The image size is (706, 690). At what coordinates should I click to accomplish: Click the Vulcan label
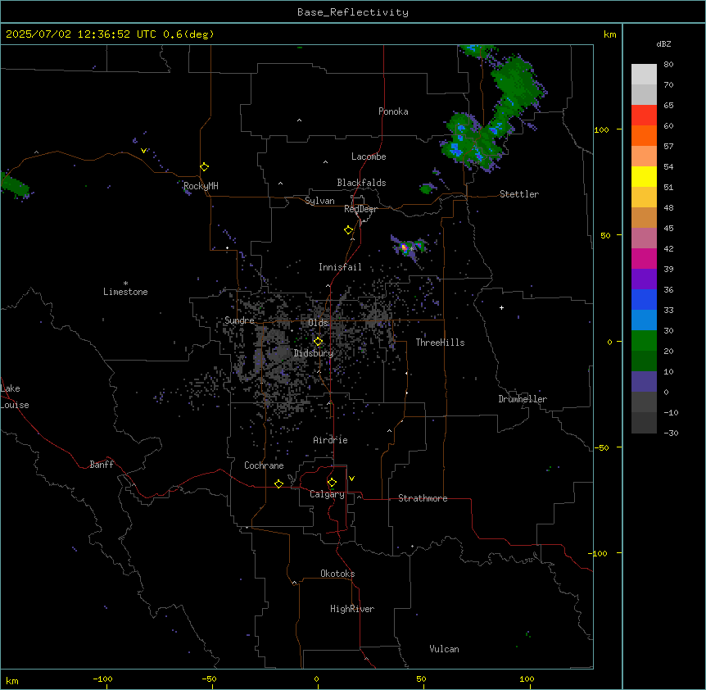point(445,649)
